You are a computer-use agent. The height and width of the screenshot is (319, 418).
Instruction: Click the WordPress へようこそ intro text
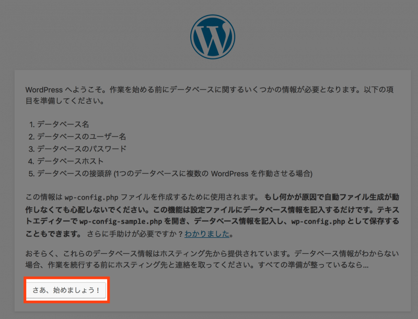[210, 95]
